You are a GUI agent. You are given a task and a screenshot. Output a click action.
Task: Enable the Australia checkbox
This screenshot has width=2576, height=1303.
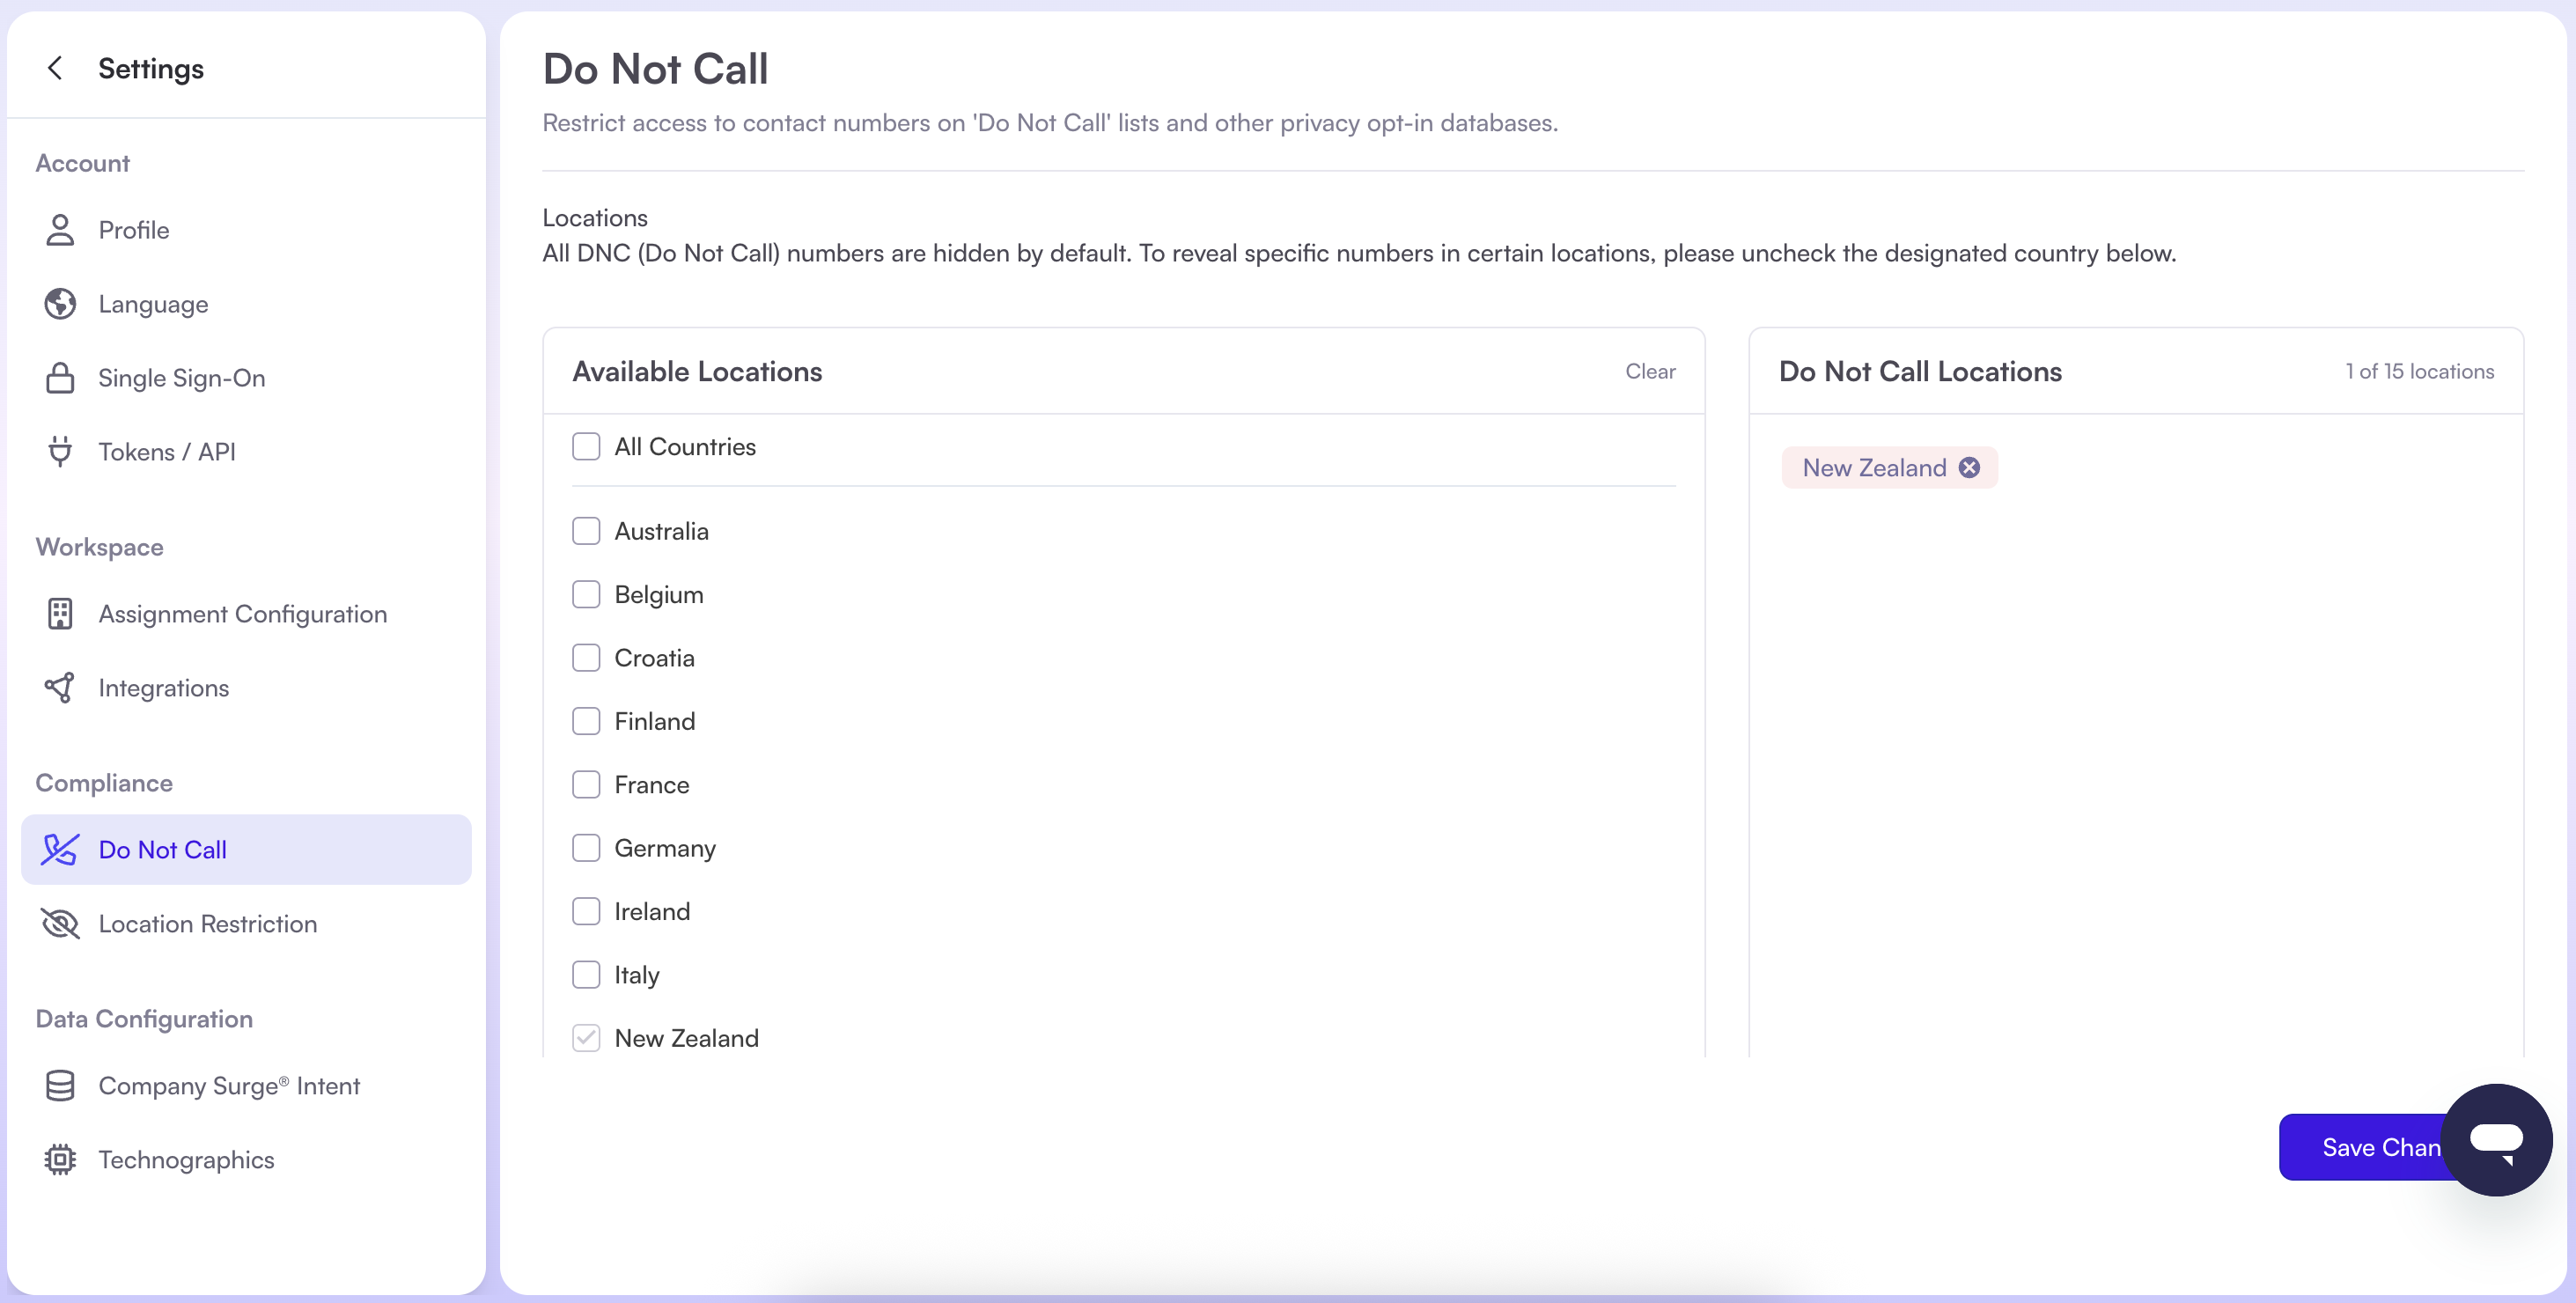pyautogui.click(x=586, y=531)
